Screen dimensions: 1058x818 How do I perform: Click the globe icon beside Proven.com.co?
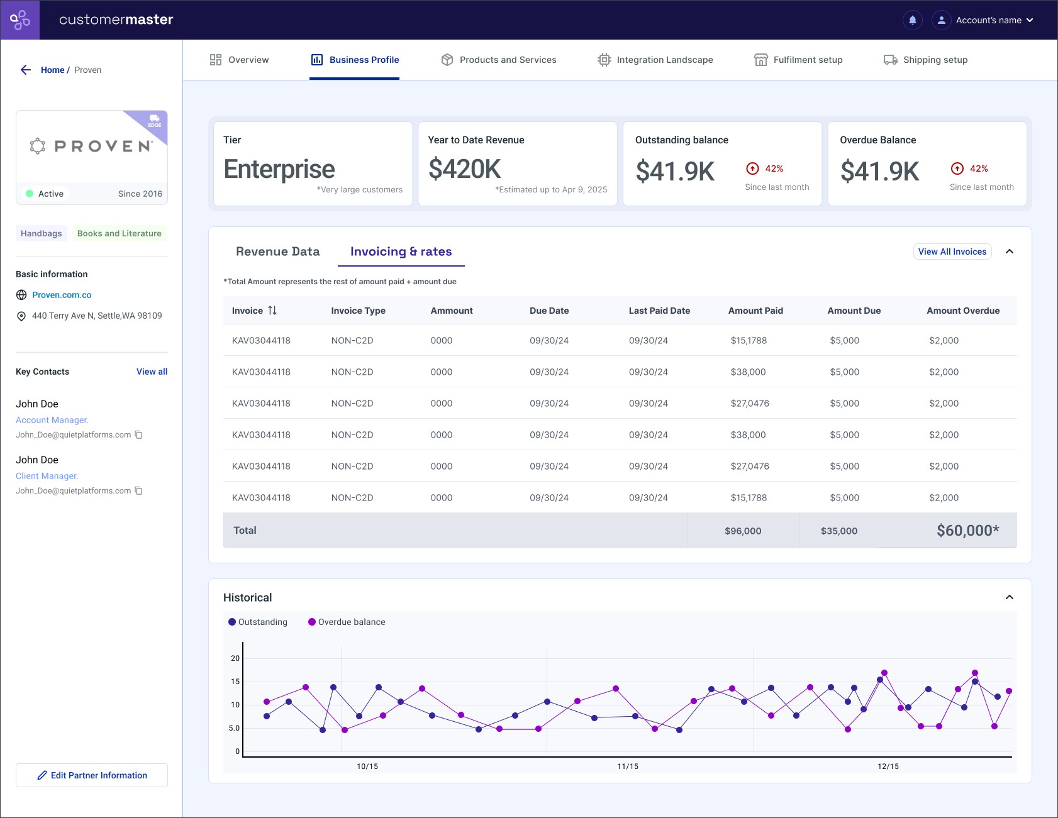[21, 295]
